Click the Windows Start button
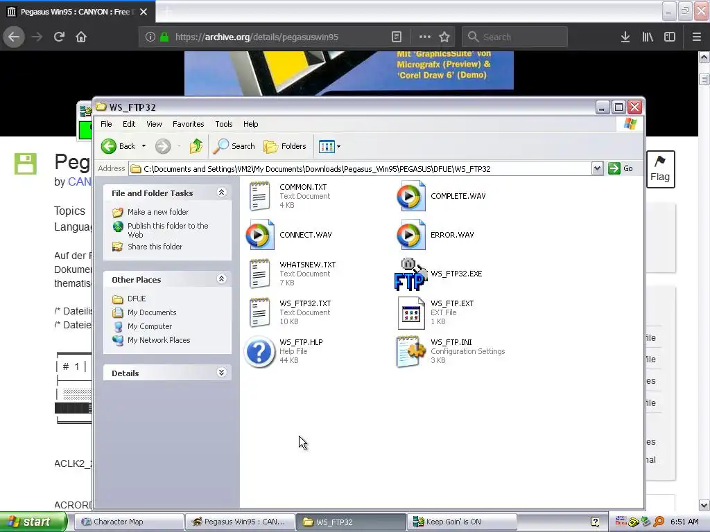This screenshot has width=710, height=532. (33, 522)
